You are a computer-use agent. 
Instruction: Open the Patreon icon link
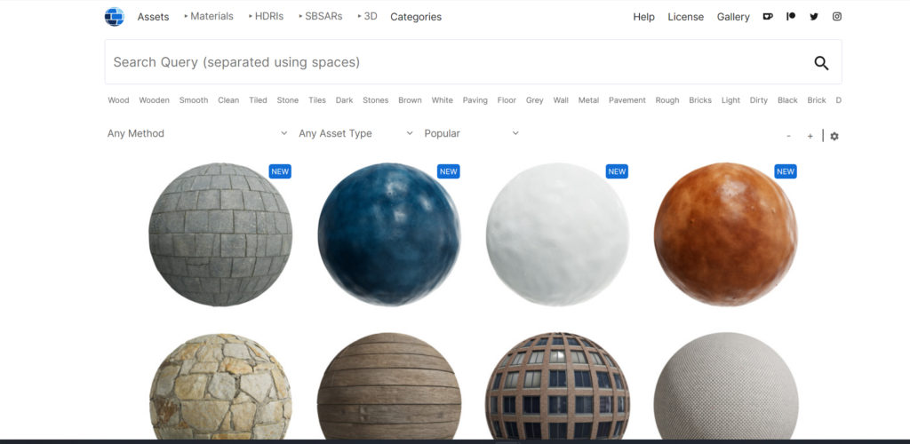coord(790,17)
